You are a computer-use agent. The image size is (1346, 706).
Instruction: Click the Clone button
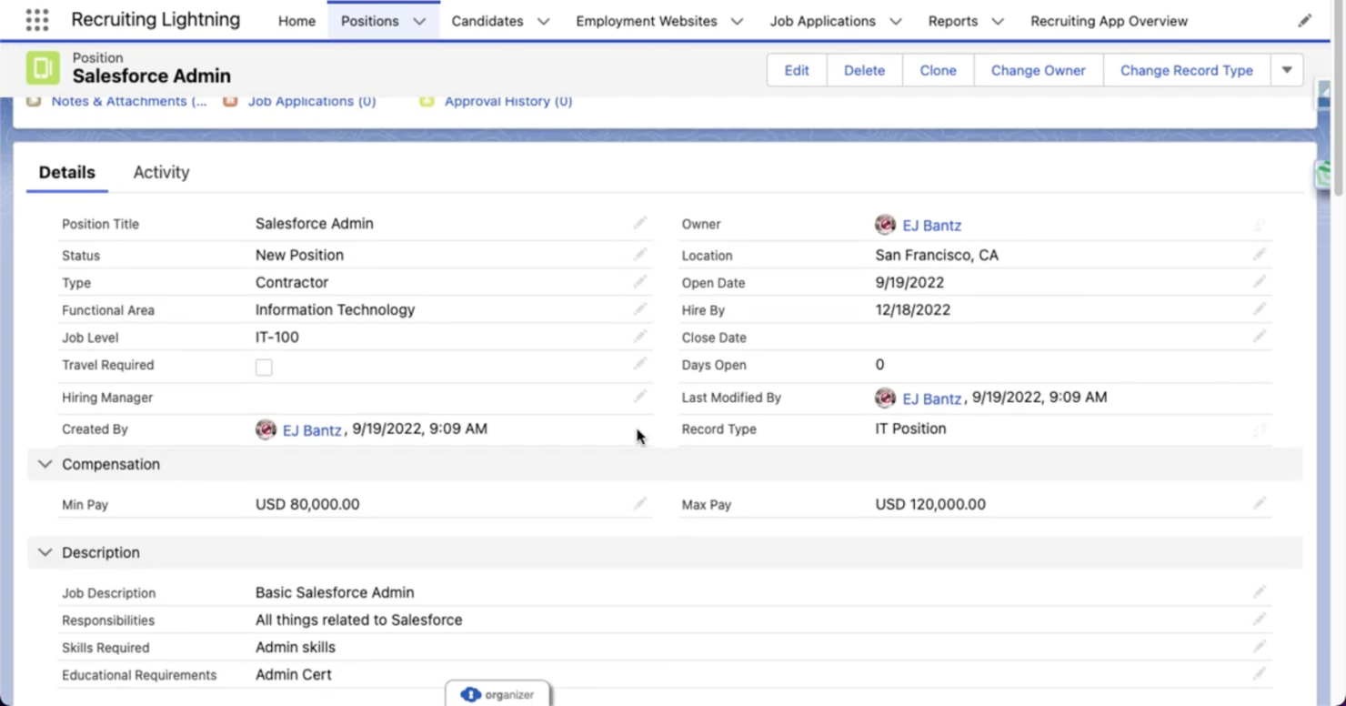[x=938, y=70]
